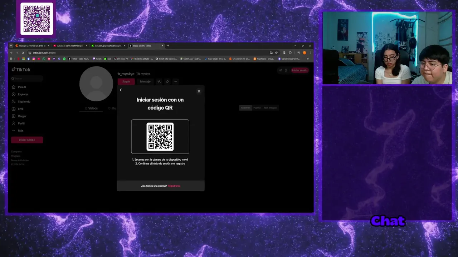Open the Para ti feed

(x=19, y=87)
